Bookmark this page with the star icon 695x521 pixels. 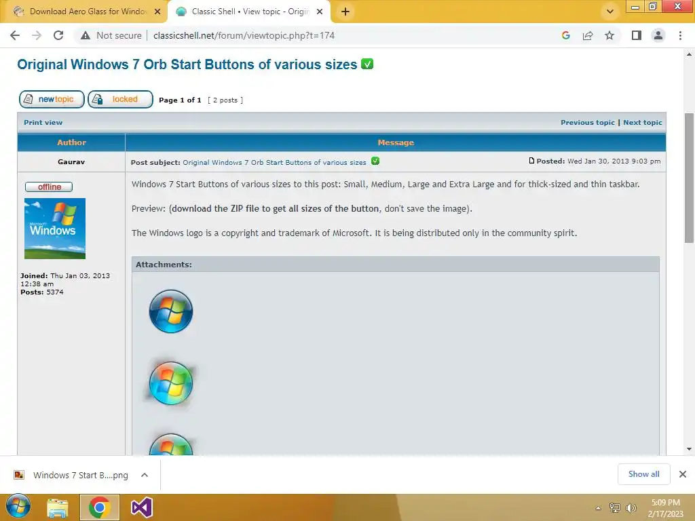click(609, 35)
